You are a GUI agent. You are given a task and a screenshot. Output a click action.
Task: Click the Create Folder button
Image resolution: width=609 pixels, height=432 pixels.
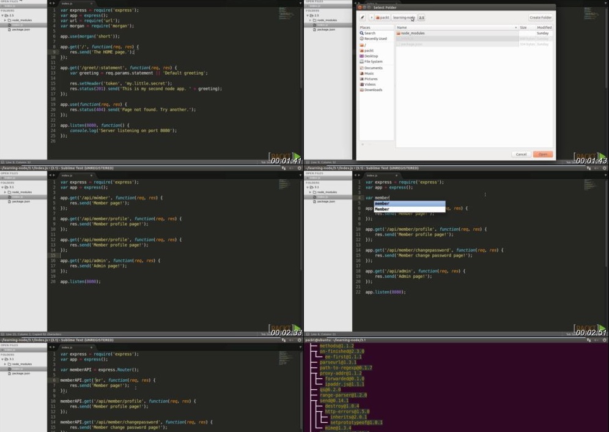coord(540,18)
